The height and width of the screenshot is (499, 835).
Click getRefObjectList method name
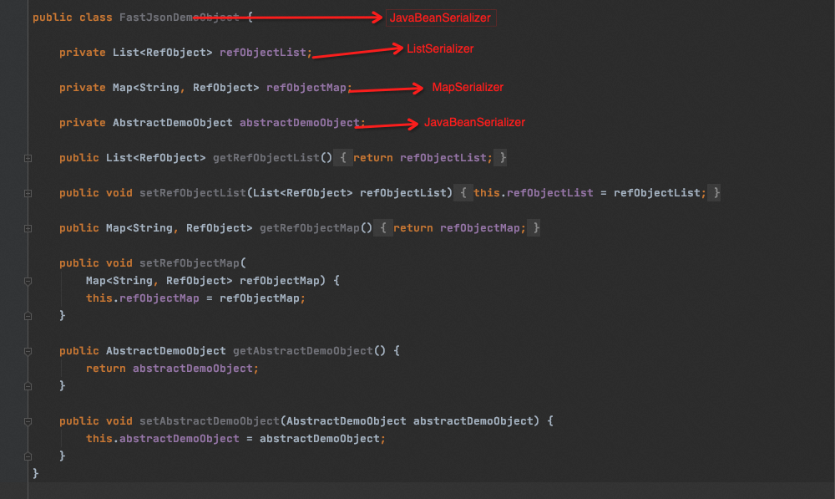pos(266,158)
